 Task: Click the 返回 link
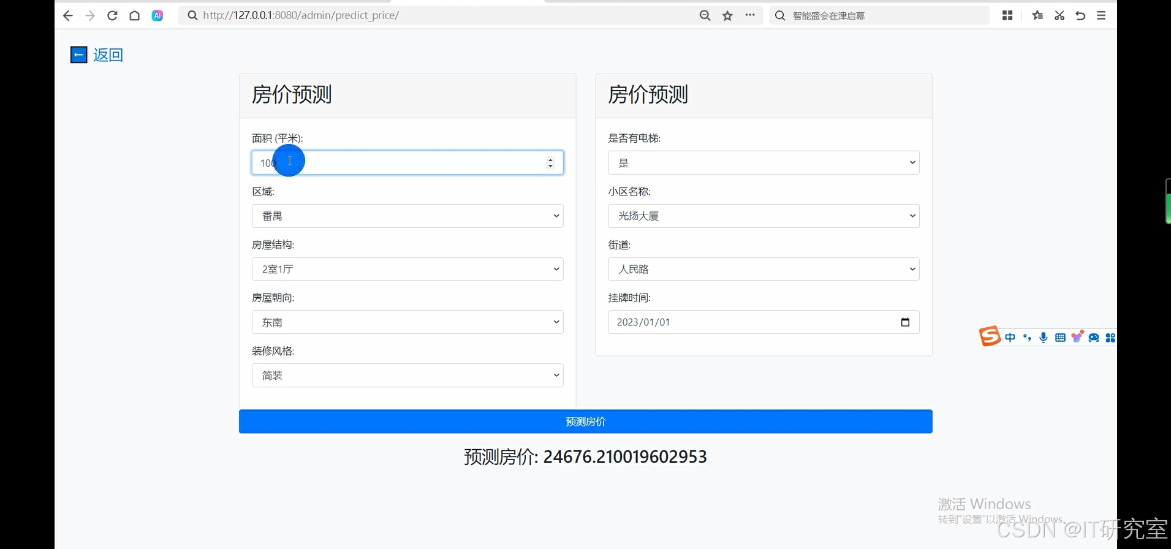pos(108,55)
